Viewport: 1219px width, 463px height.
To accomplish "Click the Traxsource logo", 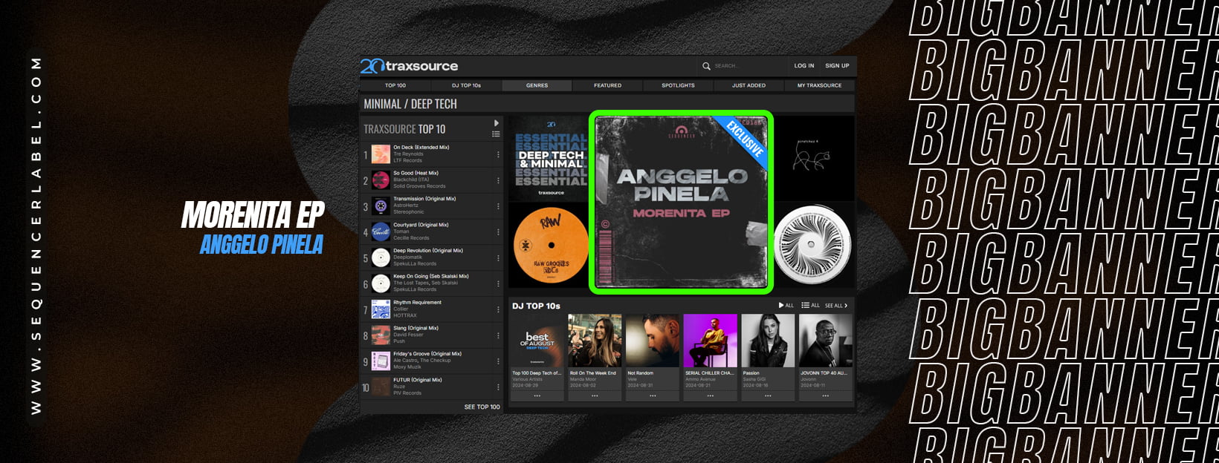I will 409,66.
